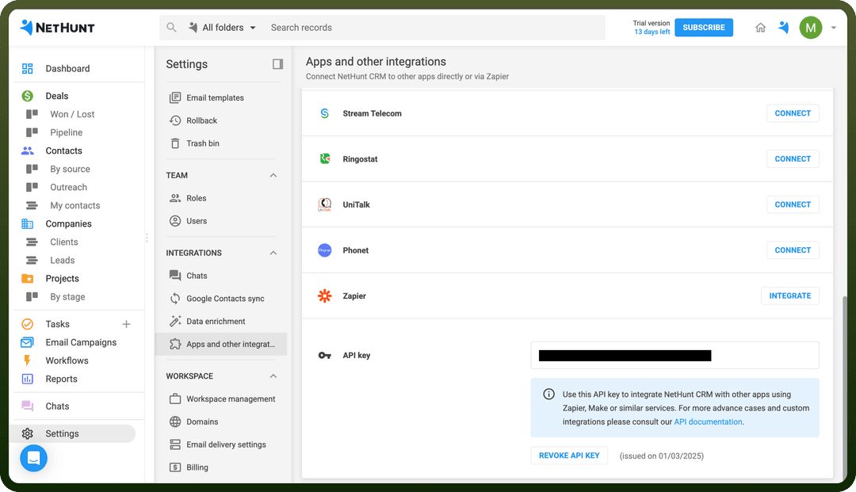Open the Outreach view

click(x=68, y=187)
